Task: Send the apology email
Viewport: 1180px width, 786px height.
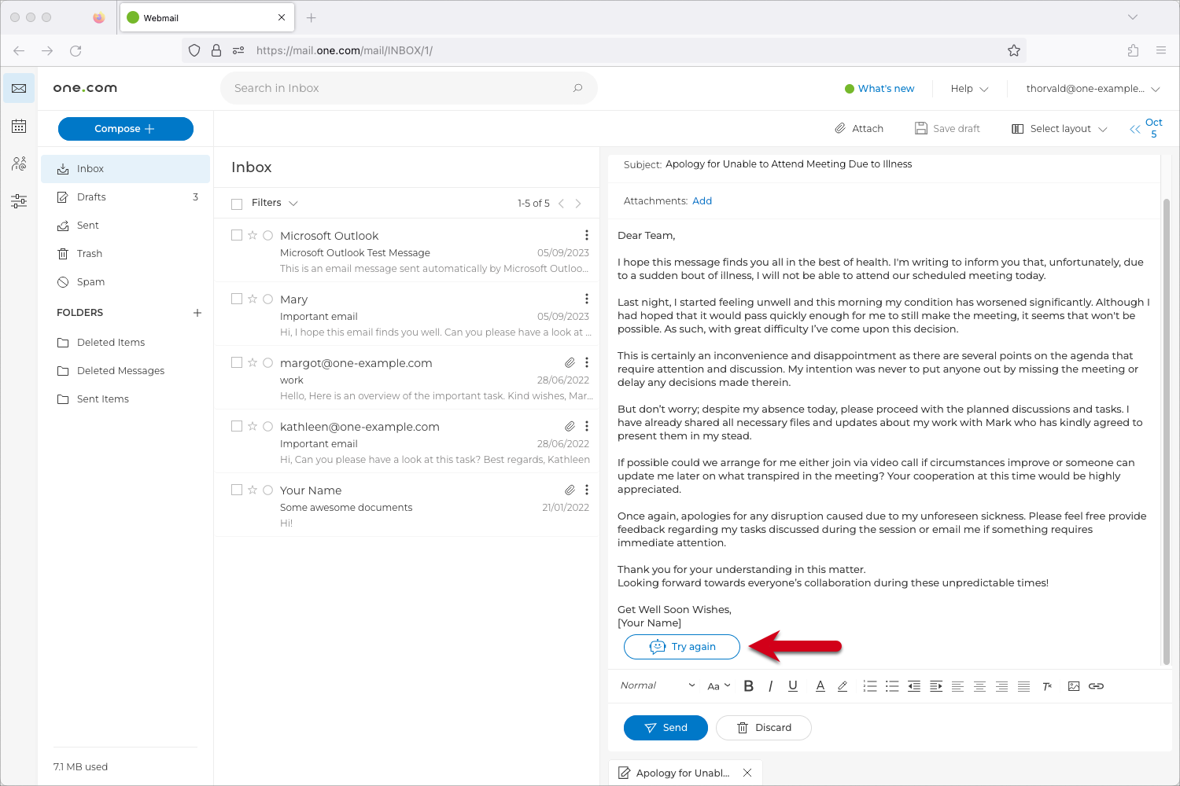Action: coord(666,727)
